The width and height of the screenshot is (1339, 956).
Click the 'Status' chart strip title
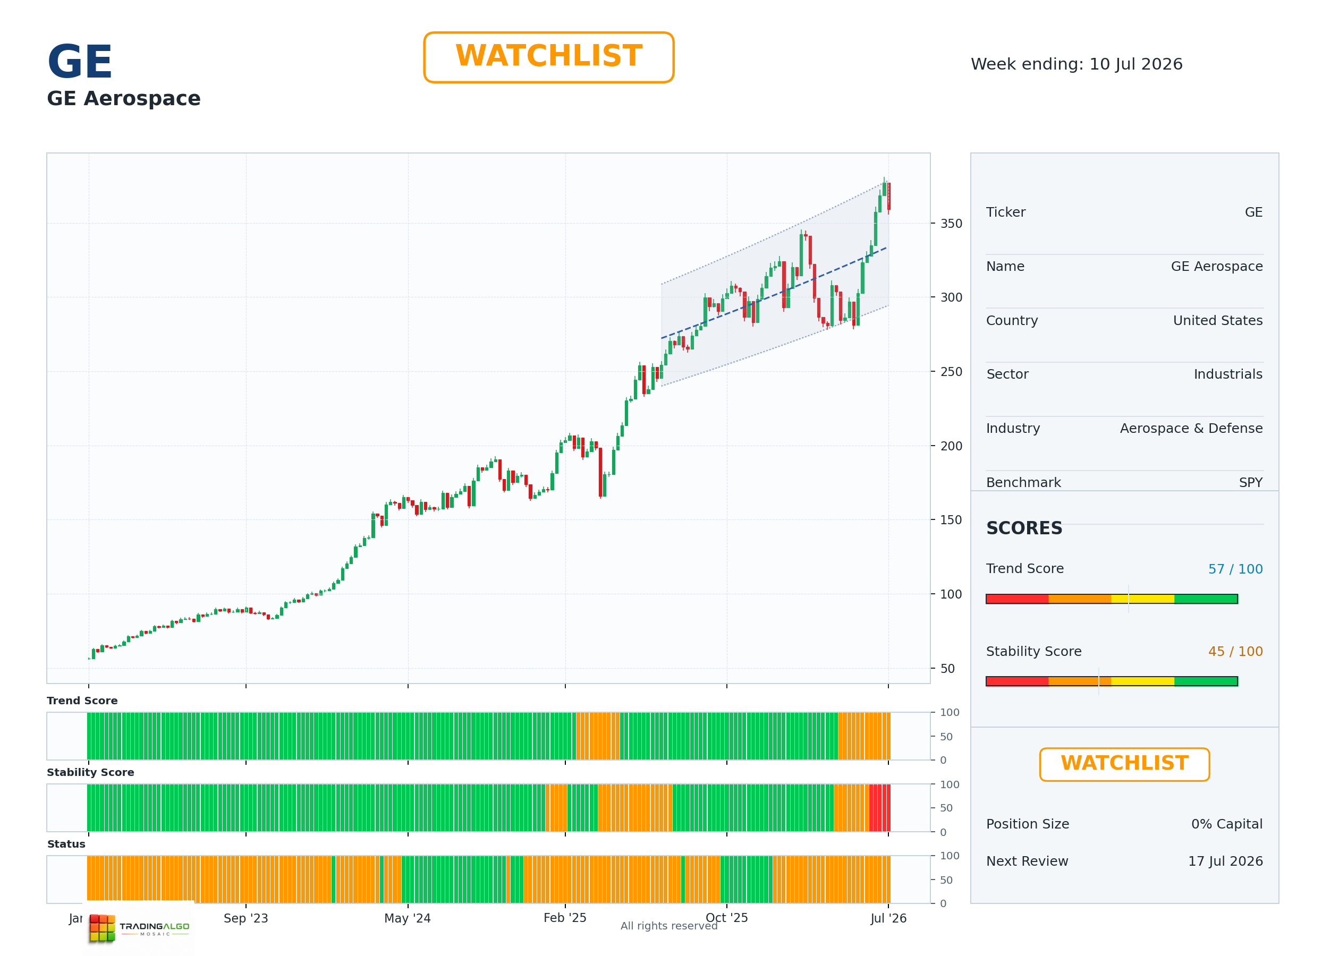[x=66, y=843]
